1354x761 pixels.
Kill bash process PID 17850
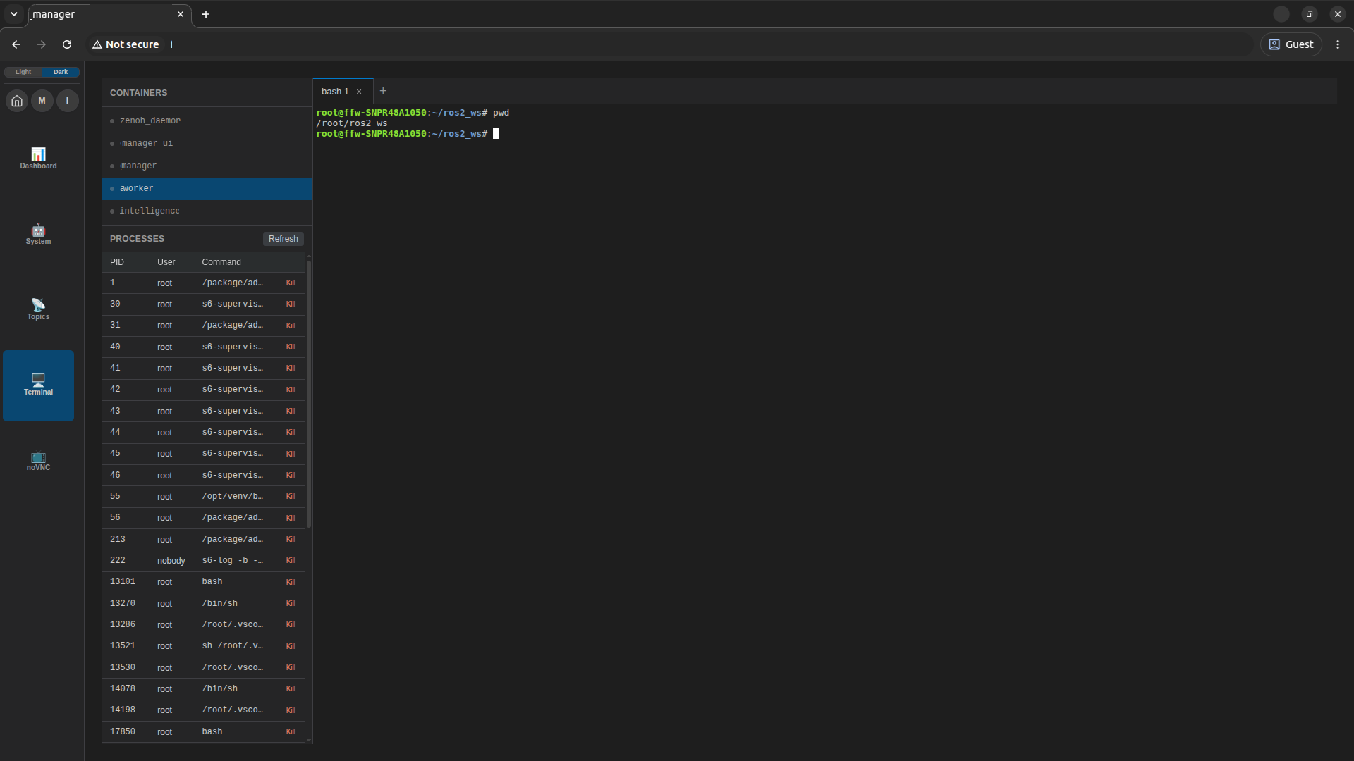click(291, 732)
